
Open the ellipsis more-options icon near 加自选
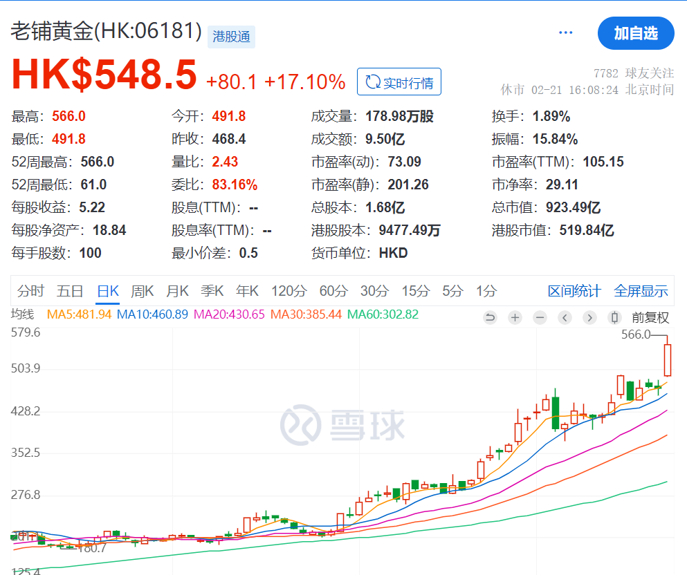(x=565, y=32)
